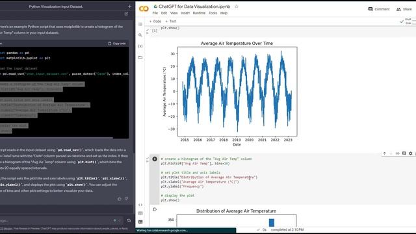Click the ChatGPT for Data Visualization.ipynb title
The width and height of the screenshot is (416, 234).
point(194,6)
